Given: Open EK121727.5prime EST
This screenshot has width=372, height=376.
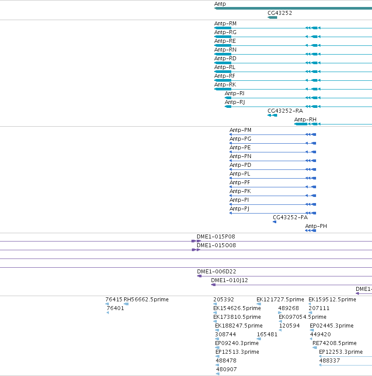Looking at the screenshot, I should tap(280, 300).
